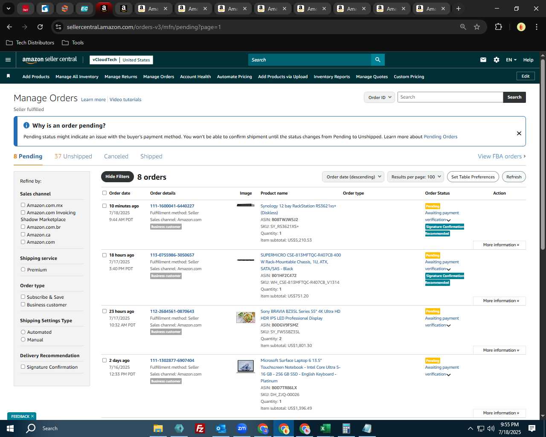The image size is (546, 437).
Task: Open Excel from taskbar
Action: click(325, 428)
